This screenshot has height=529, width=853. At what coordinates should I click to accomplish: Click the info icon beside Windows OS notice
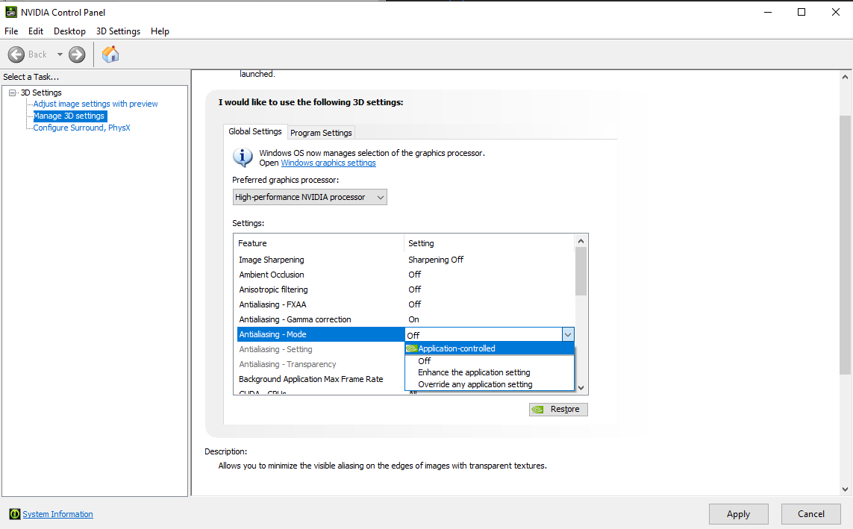243,157
